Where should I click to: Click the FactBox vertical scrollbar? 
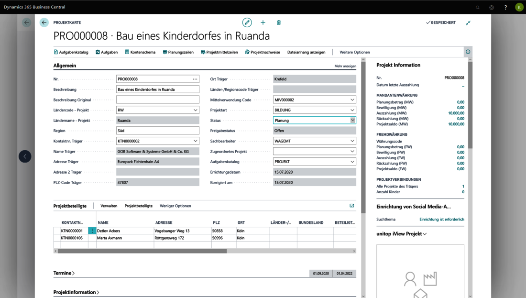[x=471, y=105]
